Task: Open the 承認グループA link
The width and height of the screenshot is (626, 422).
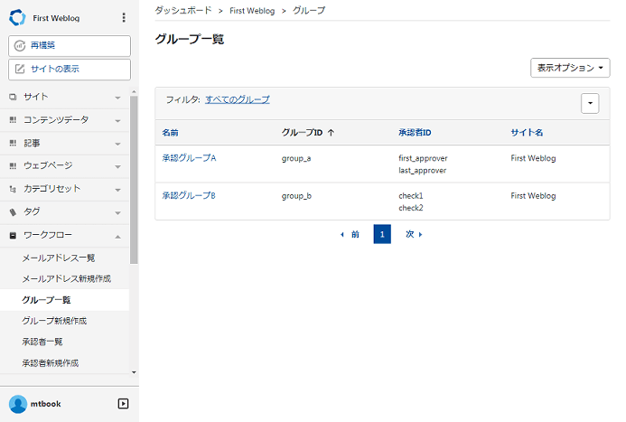Action: (189, 158)
